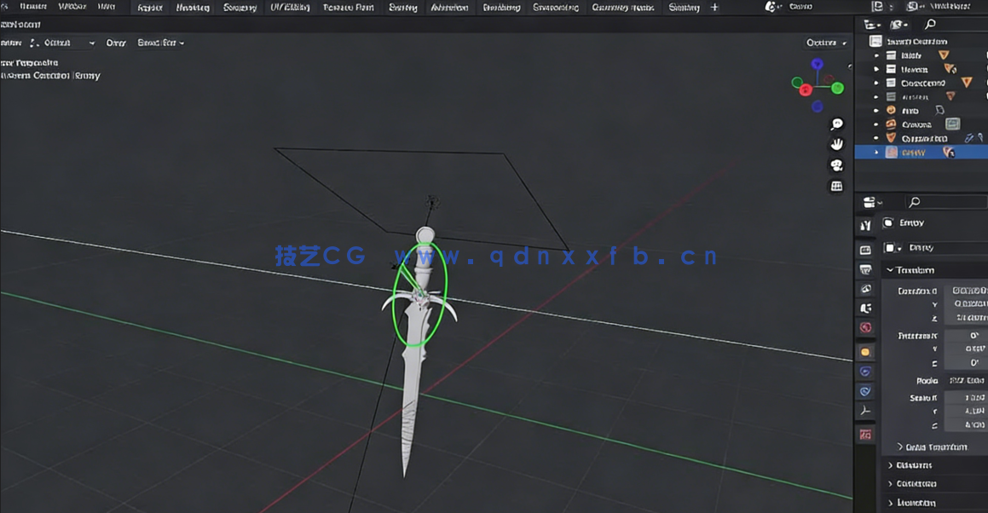The height and width of the screenshot is (513, 988).
Task: Toggle camera view using the camera icon
Action: pyautogui.click(x=836, y=165)
